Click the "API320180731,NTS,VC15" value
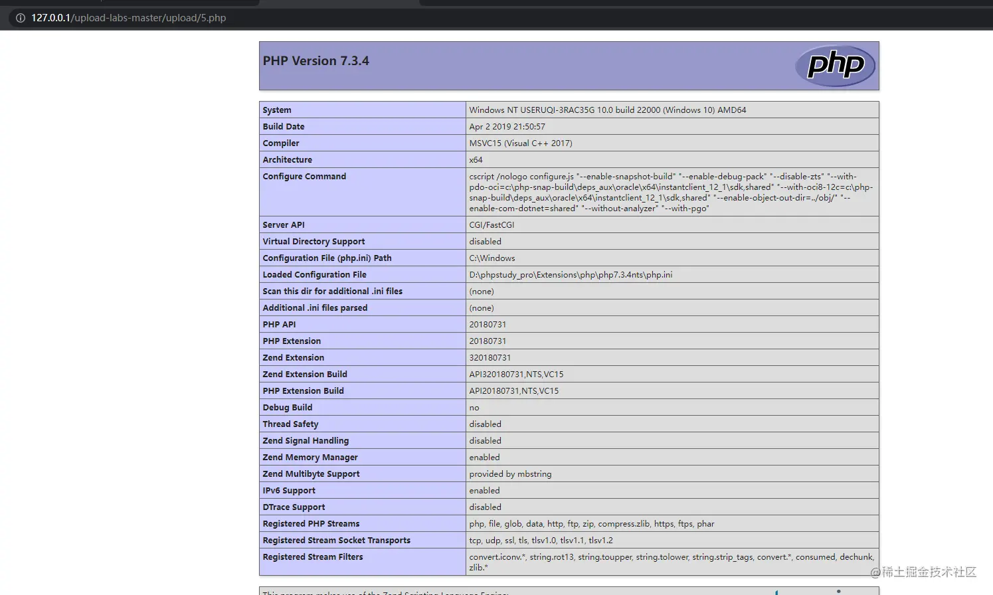 coord(516,375)
